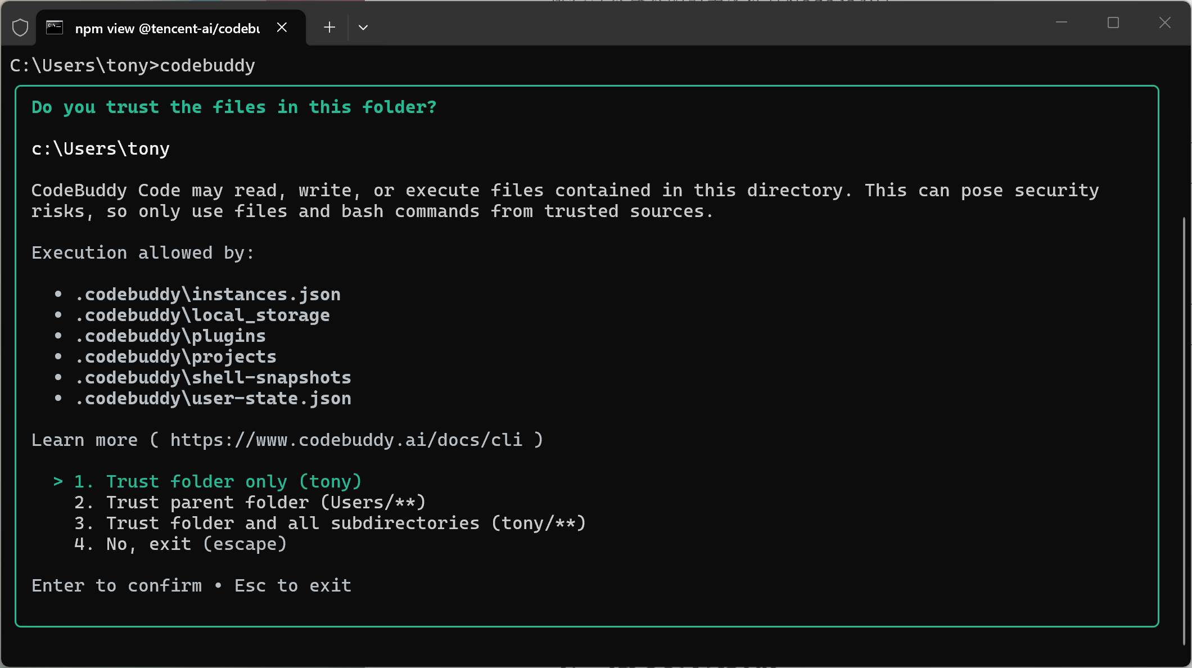Close the npm view tab
This screenshot has width=1192, height=668.
(x=282, y=28)
